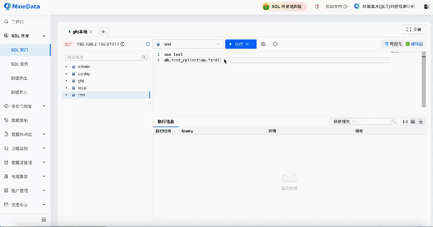Viewport: 433px width, 227px height.
Task: Click the collection search magnifier icon
Action: pyautogui.click(x=144, y=57)
